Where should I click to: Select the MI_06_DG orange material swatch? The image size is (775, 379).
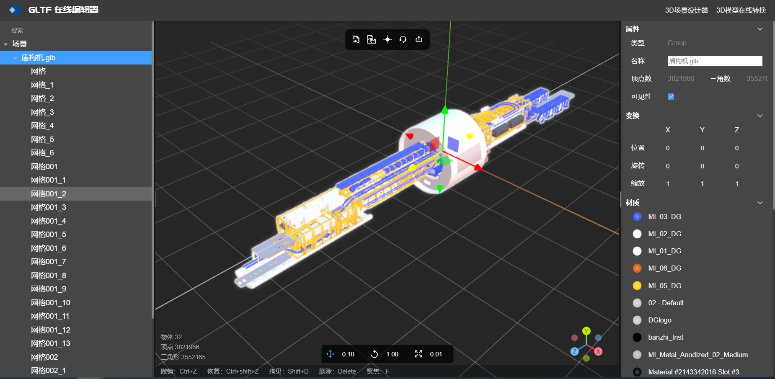(x=637, y=268)
